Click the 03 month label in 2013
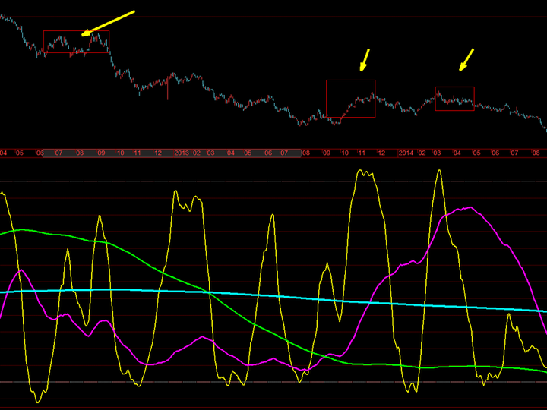Image resolution: width=547 pixels, height=410 pixels. pos(210,153)
